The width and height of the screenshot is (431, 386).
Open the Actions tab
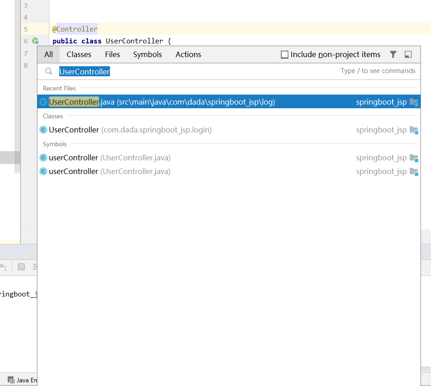tap(188, 54)
